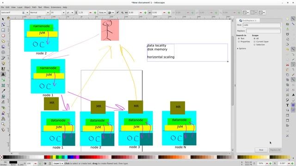The image size is (296, 166).
Task: Select the 'Properties' search-in radio button
Action: tap(239, 41)
